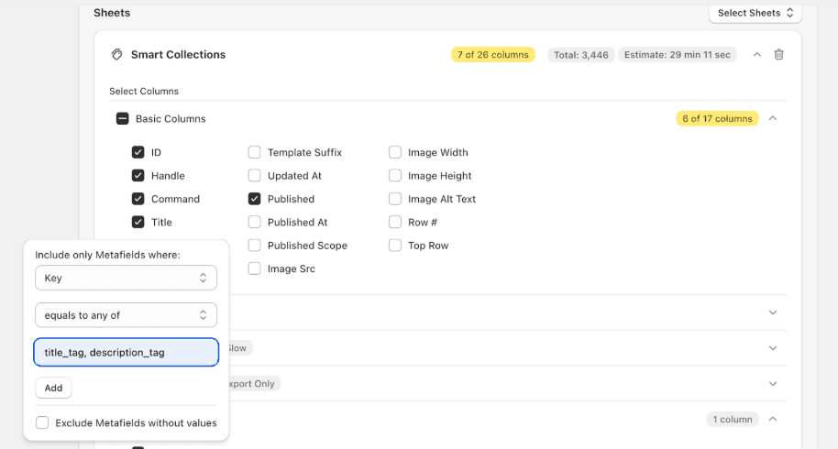Enable the Image Alt Text column
Screen dimensions: 838x449
tap(395, 199)
